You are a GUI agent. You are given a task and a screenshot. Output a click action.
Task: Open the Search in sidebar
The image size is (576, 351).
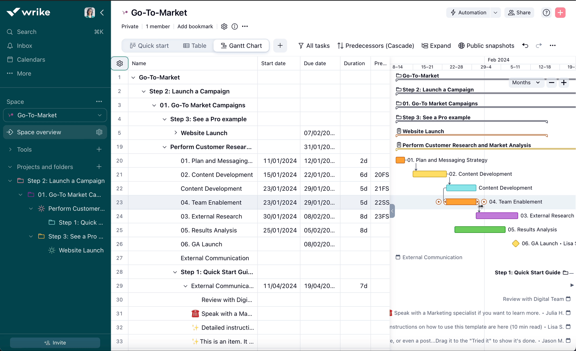pos(9,32)
